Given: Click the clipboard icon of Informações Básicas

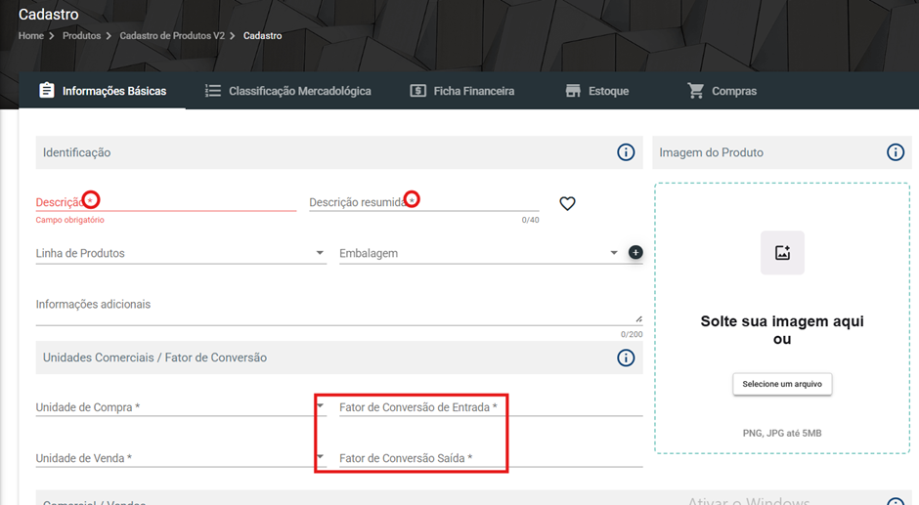Looking at the screenshot, I should (x=47, y=90).
